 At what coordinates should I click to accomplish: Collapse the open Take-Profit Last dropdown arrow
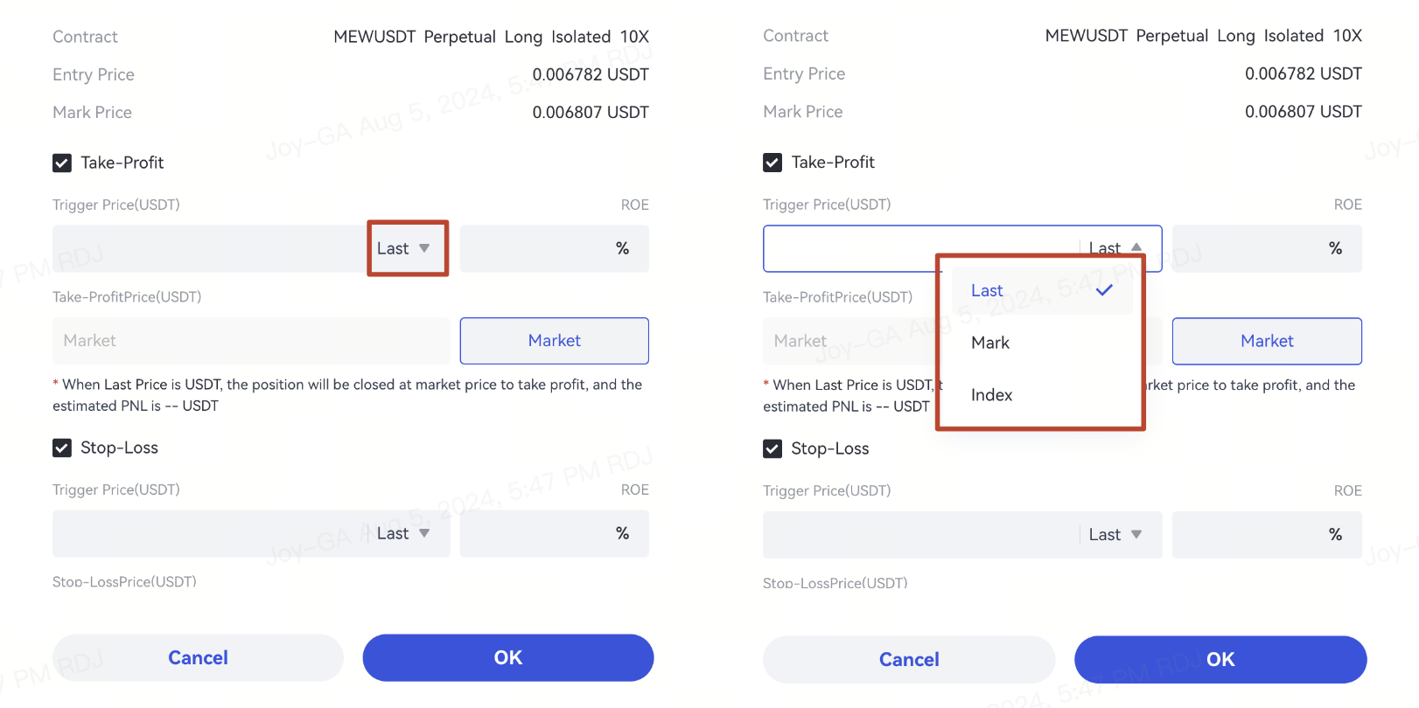click(1136, 247)
